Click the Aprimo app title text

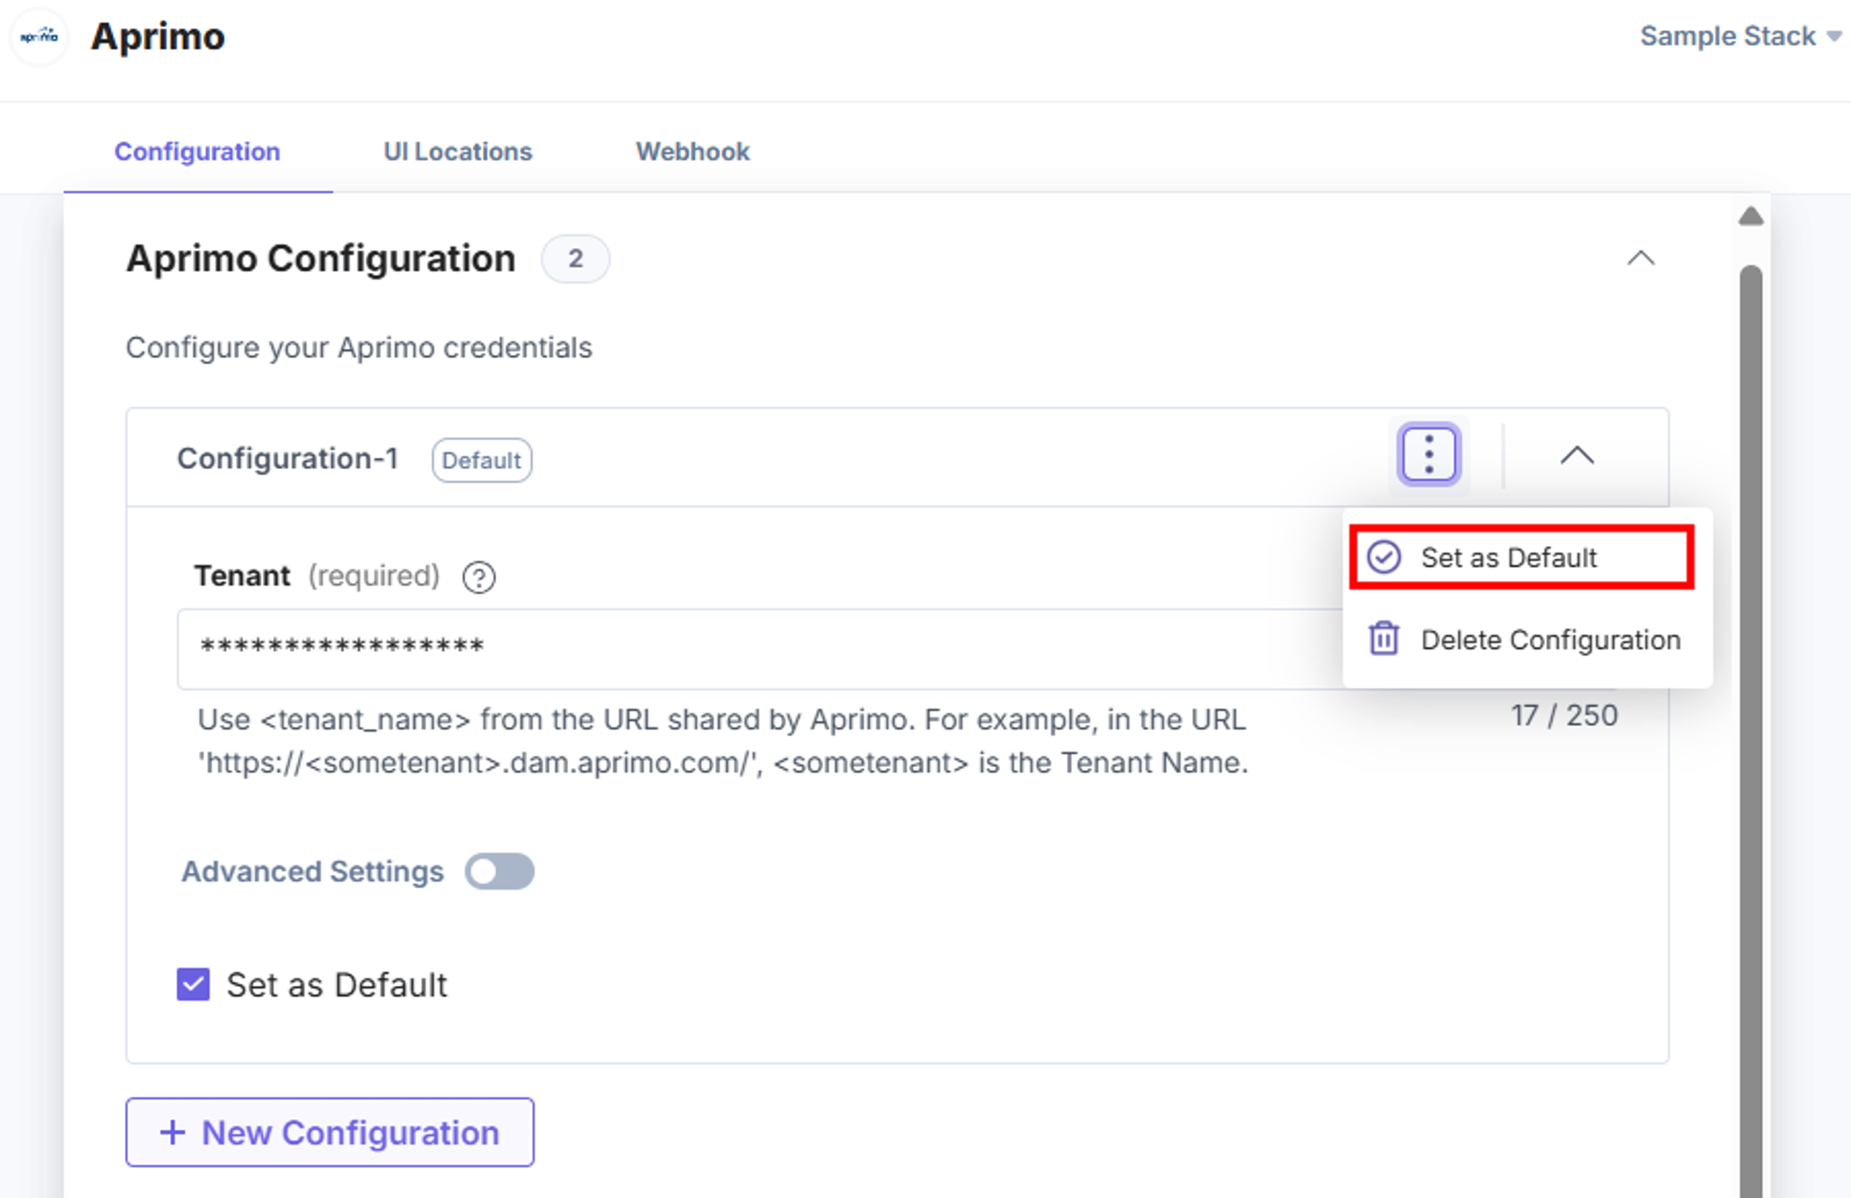click(x=157, y=37)
